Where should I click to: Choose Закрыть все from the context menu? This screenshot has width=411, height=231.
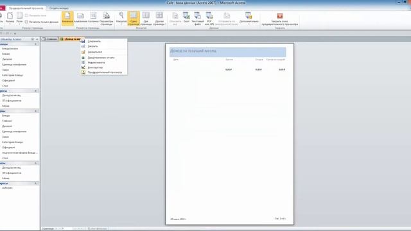click(104, 52)
